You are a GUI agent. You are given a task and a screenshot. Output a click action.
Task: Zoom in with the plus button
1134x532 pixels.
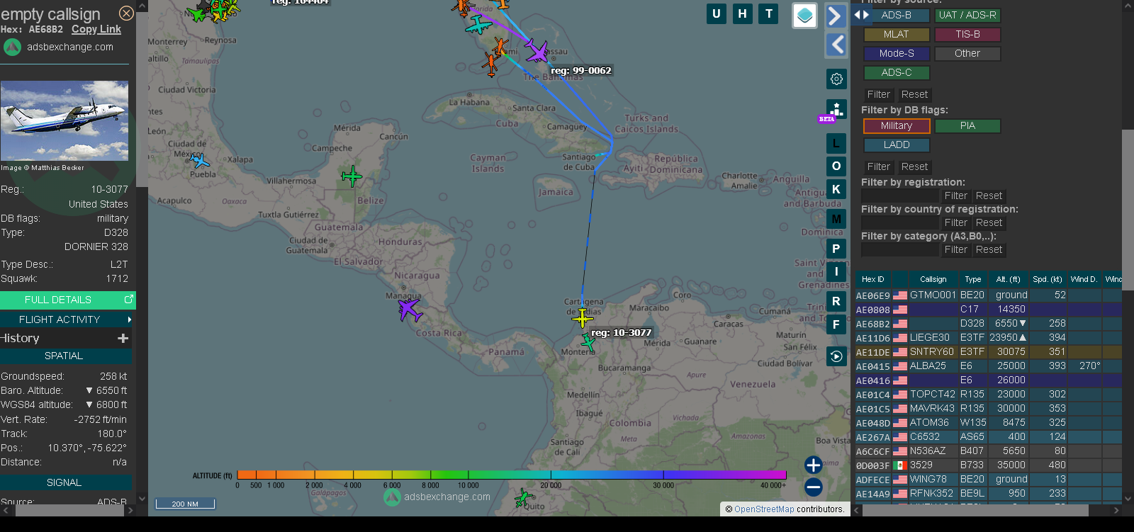pos(814,465)
